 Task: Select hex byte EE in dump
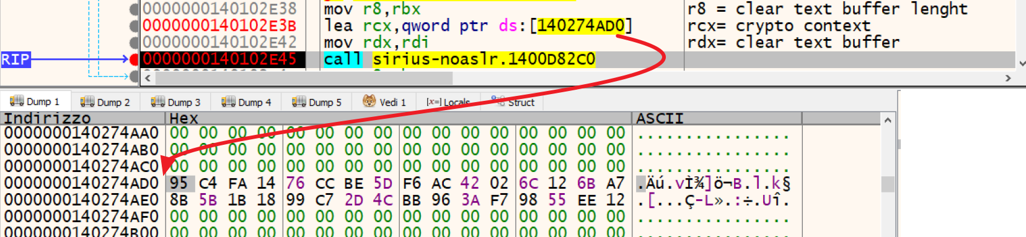pos(586,200)
